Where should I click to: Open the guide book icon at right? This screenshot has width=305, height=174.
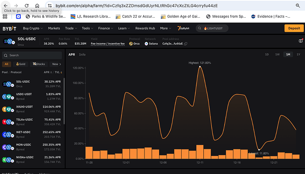click(301, 41)
